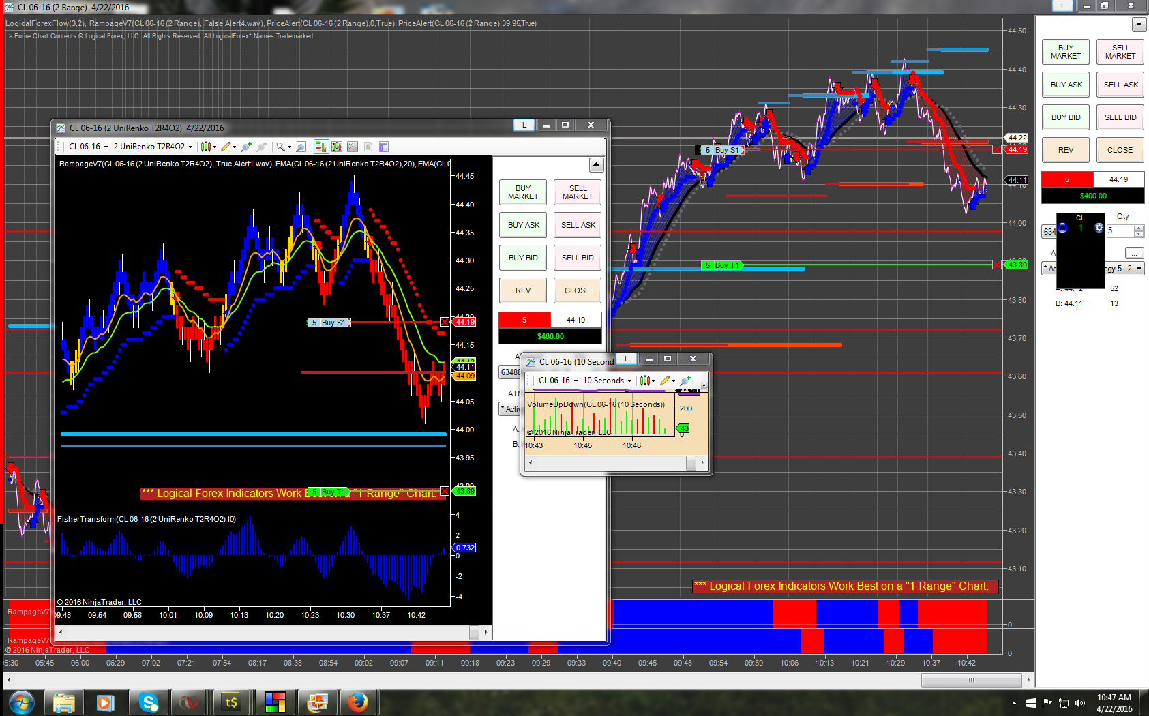Open chart style candlestick icon in UniRenko toolbar
The width and height of the screenshot is (1149, 716).
(x=205, y=147)
